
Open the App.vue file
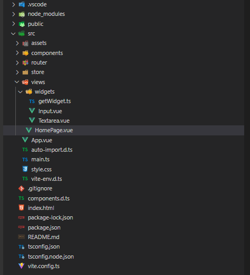pyautogui.click(x=42, y=140)
